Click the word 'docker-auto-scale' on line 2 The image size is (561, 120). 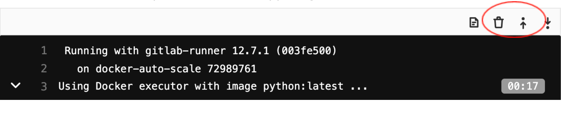coord(148,69)
